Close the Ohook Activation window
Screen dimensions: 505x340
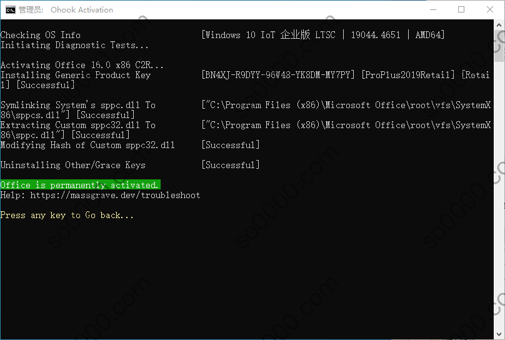tap(490, 9)
